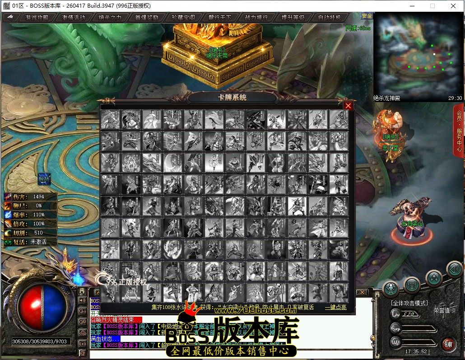Toggle the sound speaker round button
The image size is (465, 360).
pyautogui.click(x=454, y=269)
